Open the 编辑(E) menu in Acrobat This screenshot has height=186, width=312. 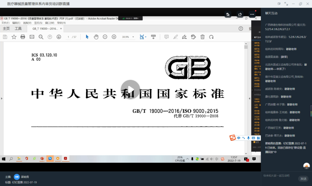16,23
